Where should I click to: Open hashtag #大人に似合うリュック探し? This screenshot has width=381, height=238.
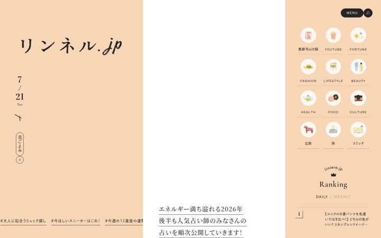tap(23, 221)
